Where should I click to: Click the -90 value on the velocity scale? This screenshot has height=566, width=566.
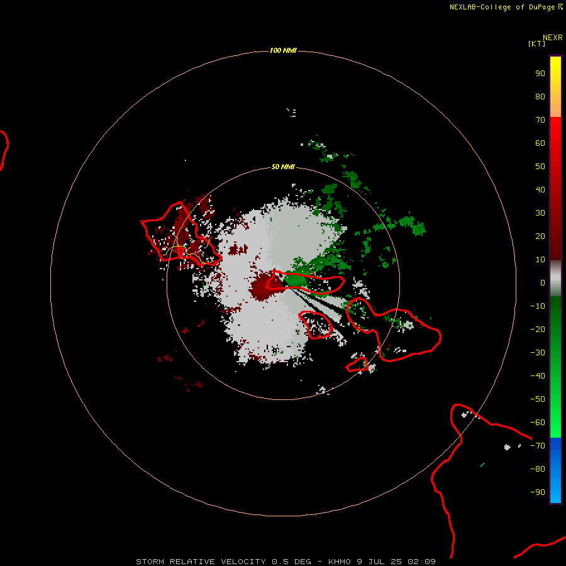point(538,492)
